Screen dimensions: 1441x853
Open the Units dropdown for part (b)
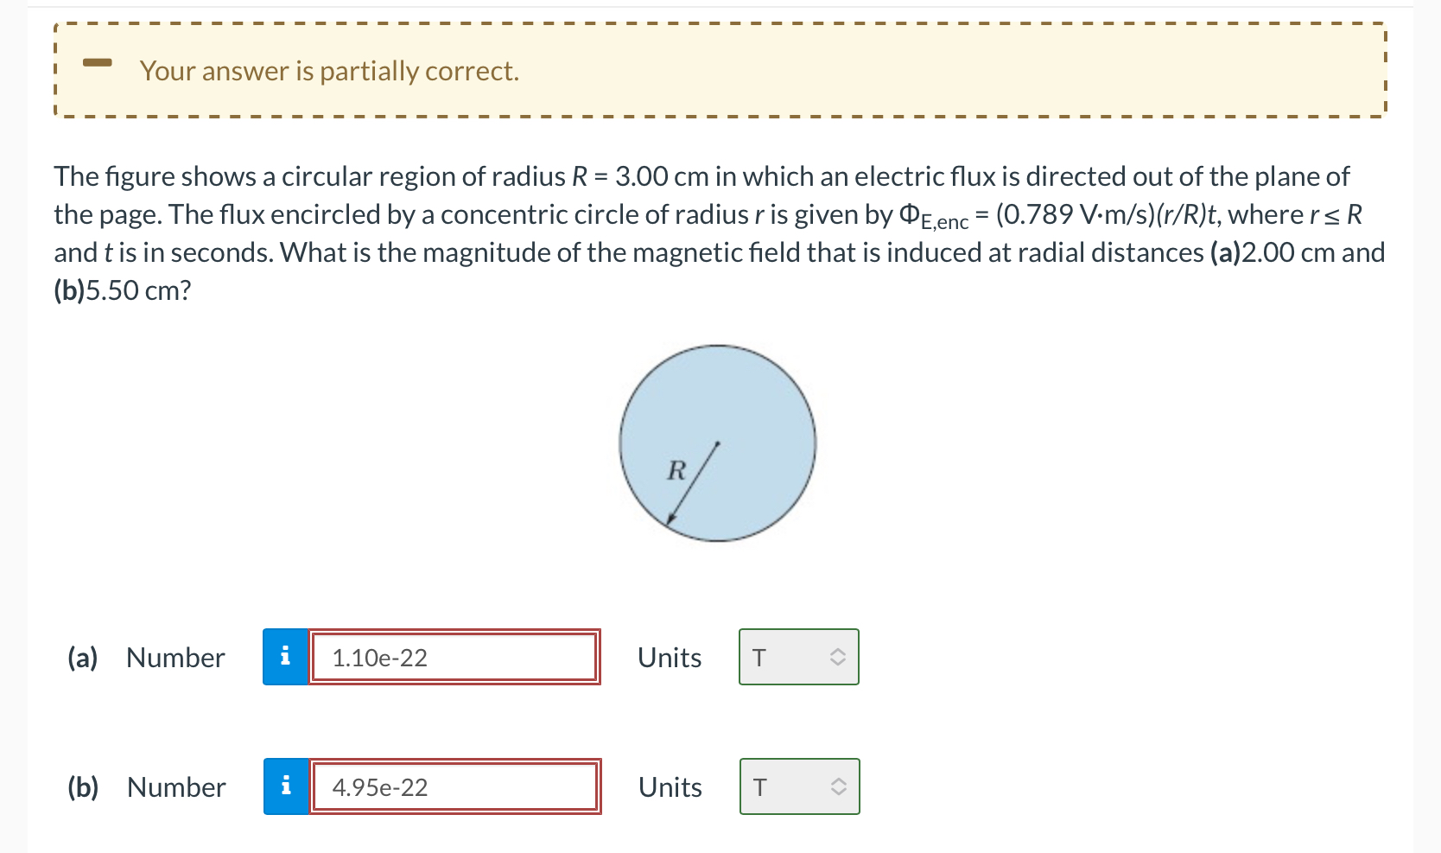point(797,786)
